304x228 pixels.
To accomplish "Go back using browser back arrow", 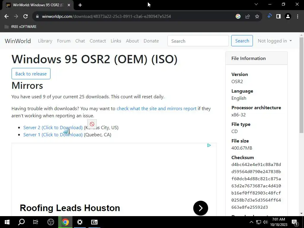I will (x=7, y=17).
